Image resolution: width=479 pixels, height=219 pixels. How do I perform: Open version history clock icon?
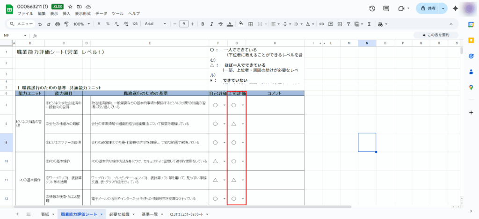[372, 8]
